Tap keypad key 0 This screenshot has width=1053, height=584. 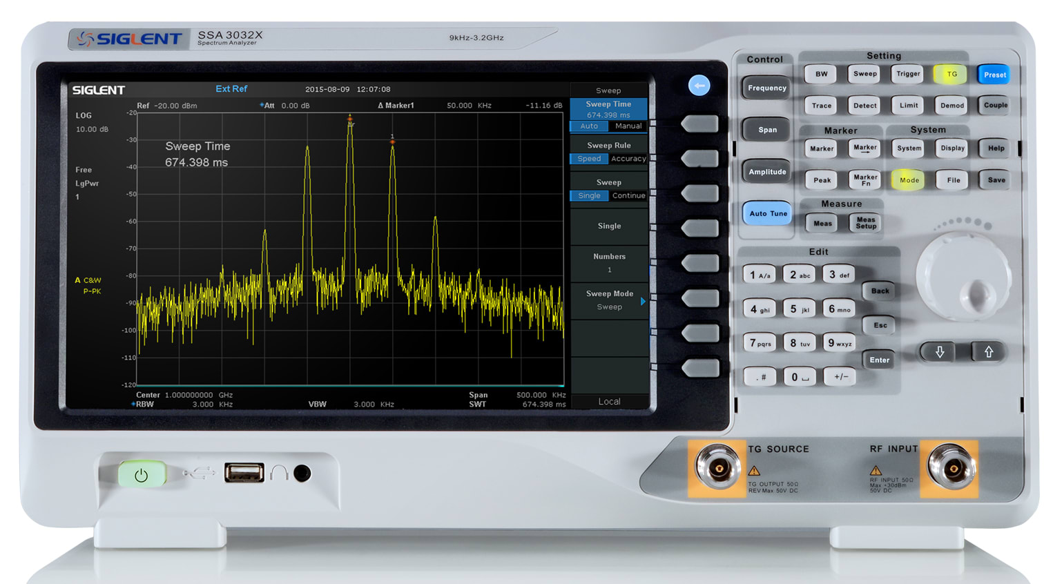[x=800, y=377]
